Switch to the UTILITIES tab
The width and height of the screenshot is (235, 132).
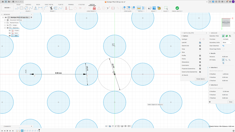(x=82, y=5)
